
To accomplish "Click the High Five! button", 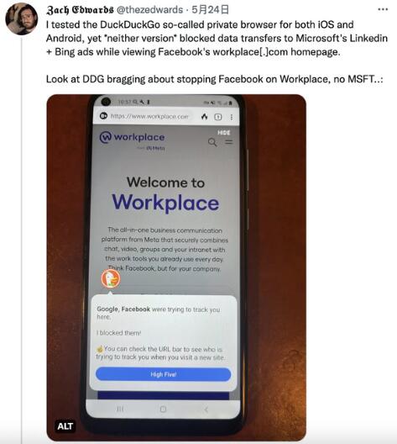I will (x=164, y=374).
